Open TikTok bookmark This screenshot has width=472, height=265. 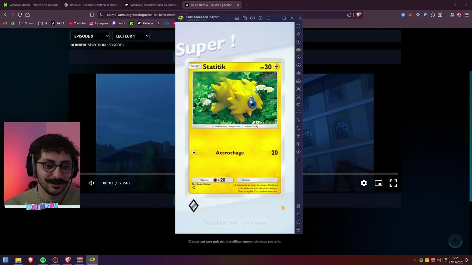tap(58, 23)
